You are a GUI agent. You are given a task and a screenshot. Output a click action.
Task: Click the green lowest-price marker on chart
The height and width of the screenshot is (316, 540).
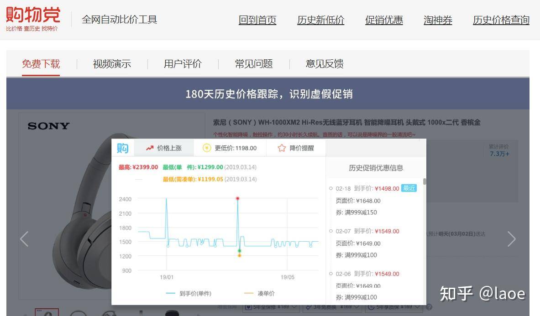click(x=239, y=251)
